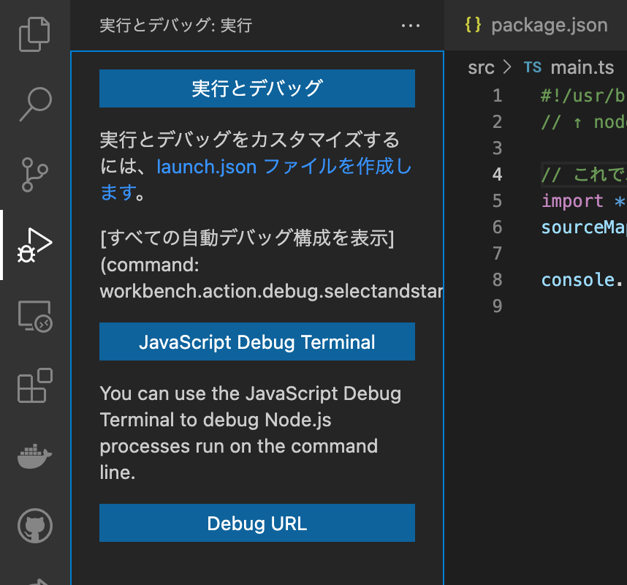Open the Docker whale view

tap(34, 456)
